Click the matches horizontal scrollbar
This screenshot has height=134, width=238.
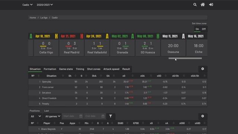click(x=185, y=58)
